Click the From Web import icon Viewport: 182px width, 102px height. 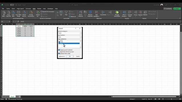(13, 14)
